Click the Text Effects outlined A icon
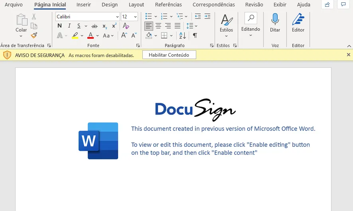The height and width of the screenshot is (211, 353). click(60, 35)
